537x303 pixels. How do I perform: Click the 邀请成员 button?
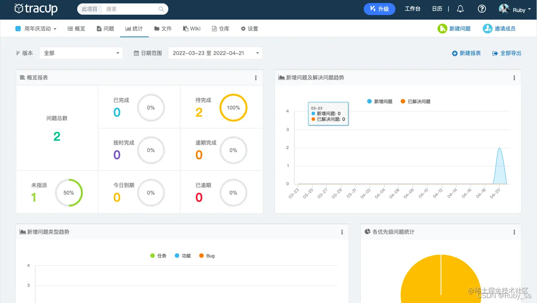[499, 29]
